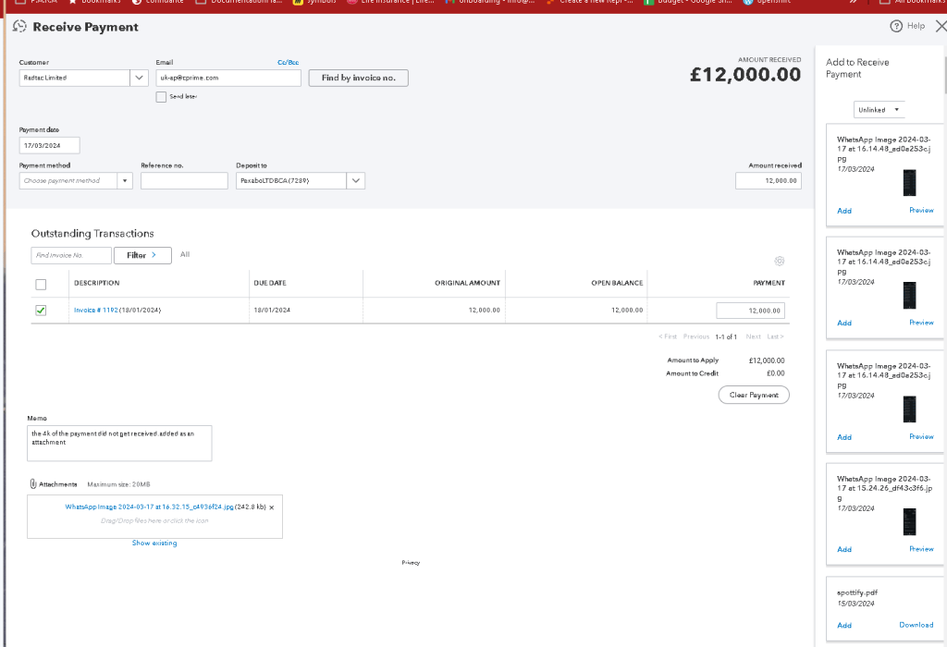Close the Receive Payment form

[x=941, y=26]
